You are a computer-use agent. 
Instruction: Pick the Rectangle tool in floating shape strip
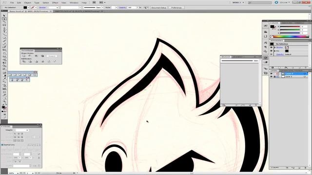point(10,75)
